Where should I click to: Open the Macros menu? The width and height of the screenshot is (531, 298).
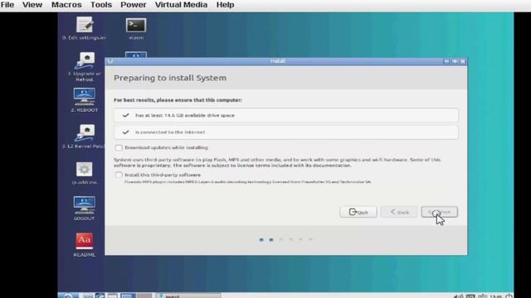click(66, 5)
